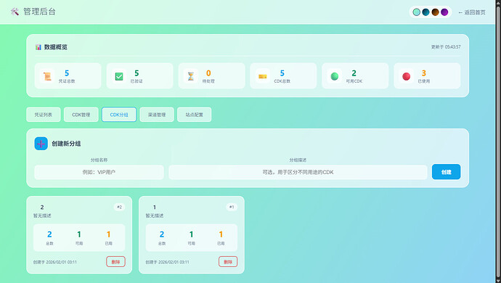Switch to the 凭证列表 tab

tap(44, 115)
